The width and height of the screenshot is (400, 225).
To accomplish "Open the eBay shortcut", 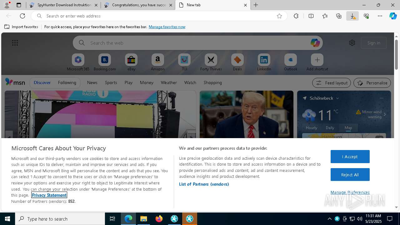I will pos(131,62).
